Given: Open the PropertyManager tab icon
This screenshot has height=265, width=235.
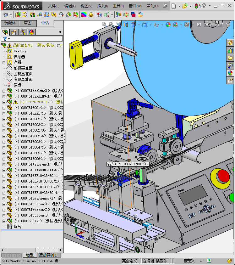Looking at the screenshot, I should 14,32.
